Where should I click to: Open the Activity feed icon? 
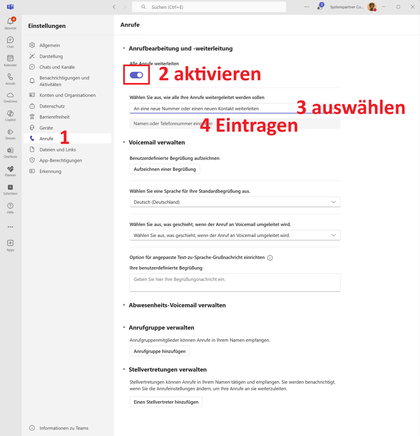pos(10,23)
